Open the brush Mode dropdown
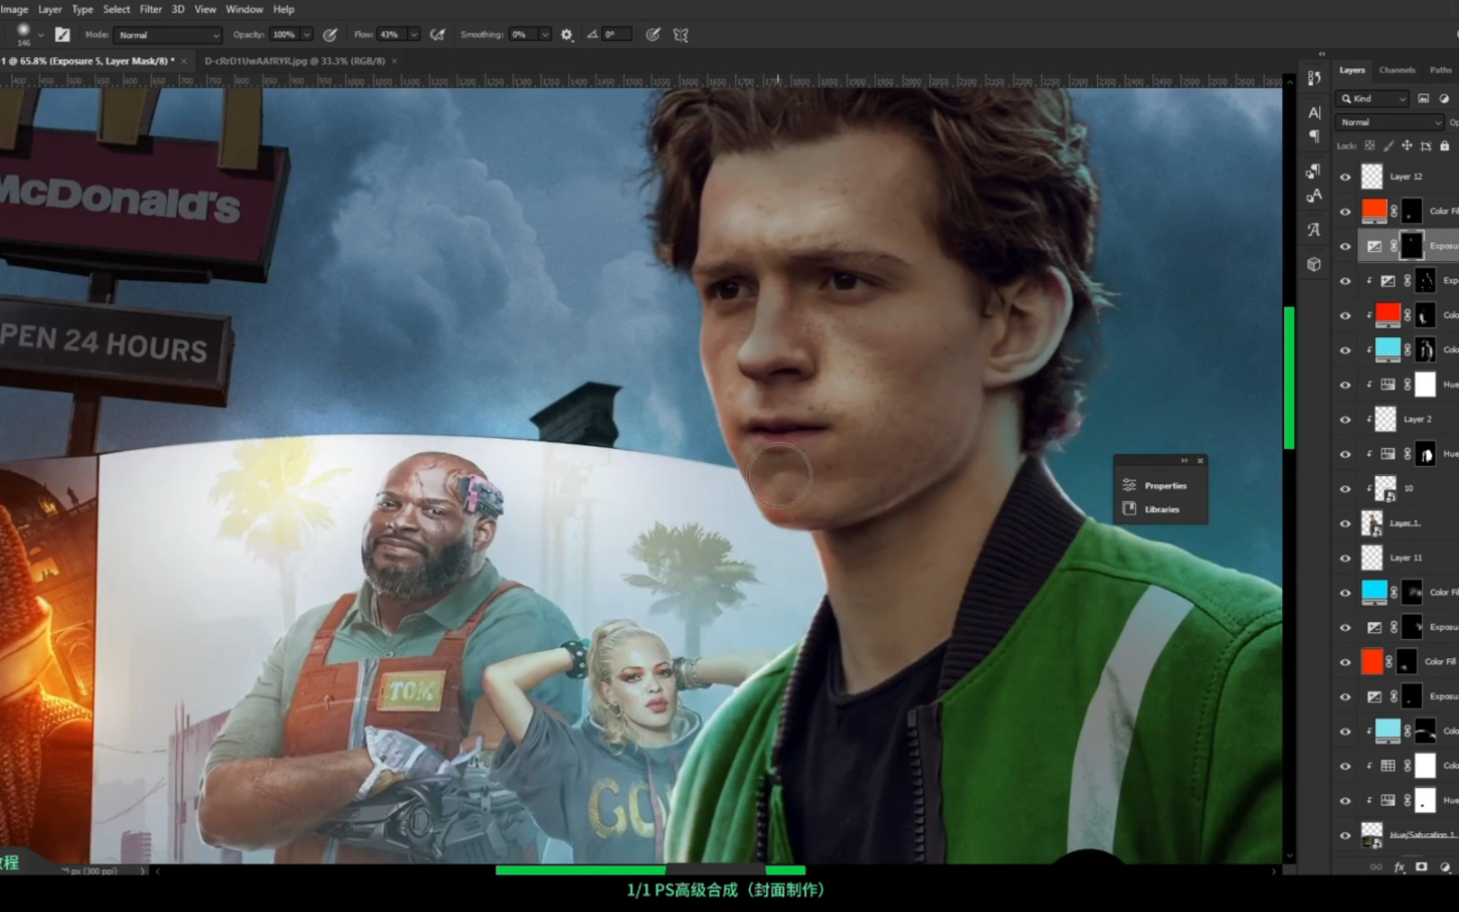 click(x=168, y=34)
